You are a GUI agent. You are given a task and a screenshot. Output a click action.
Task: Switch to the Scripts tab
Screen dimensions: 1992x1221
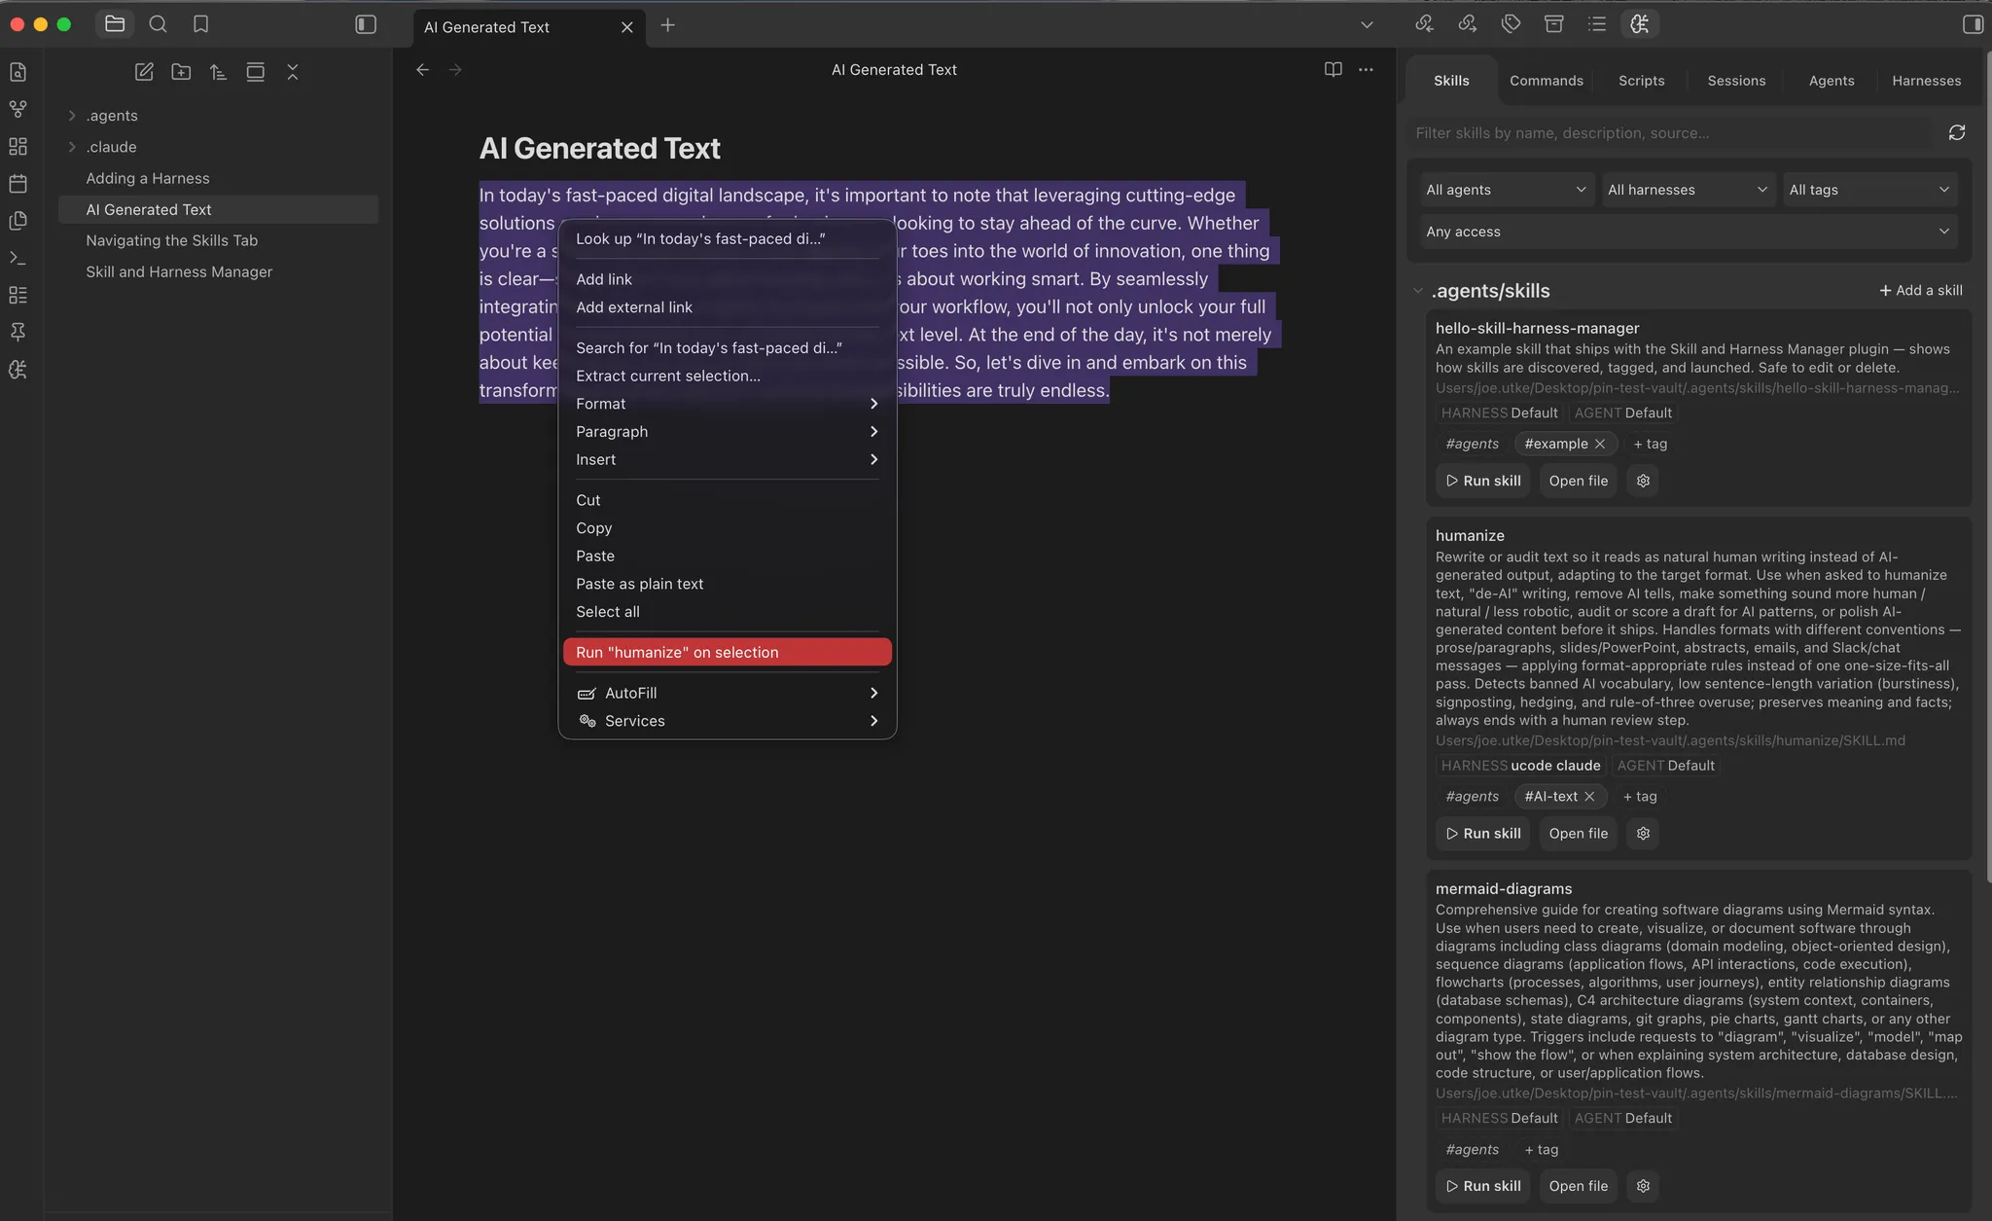click(x=1641, y=81)
